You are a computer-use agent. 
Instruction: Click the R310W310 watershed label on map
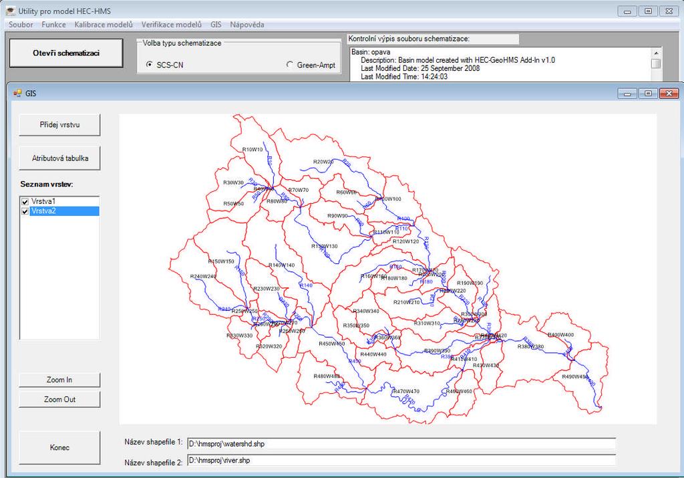pos(427,323)
